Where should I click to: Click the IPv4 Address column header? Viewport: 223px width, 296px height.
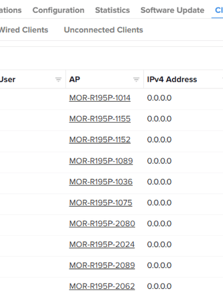coord(172,79)
